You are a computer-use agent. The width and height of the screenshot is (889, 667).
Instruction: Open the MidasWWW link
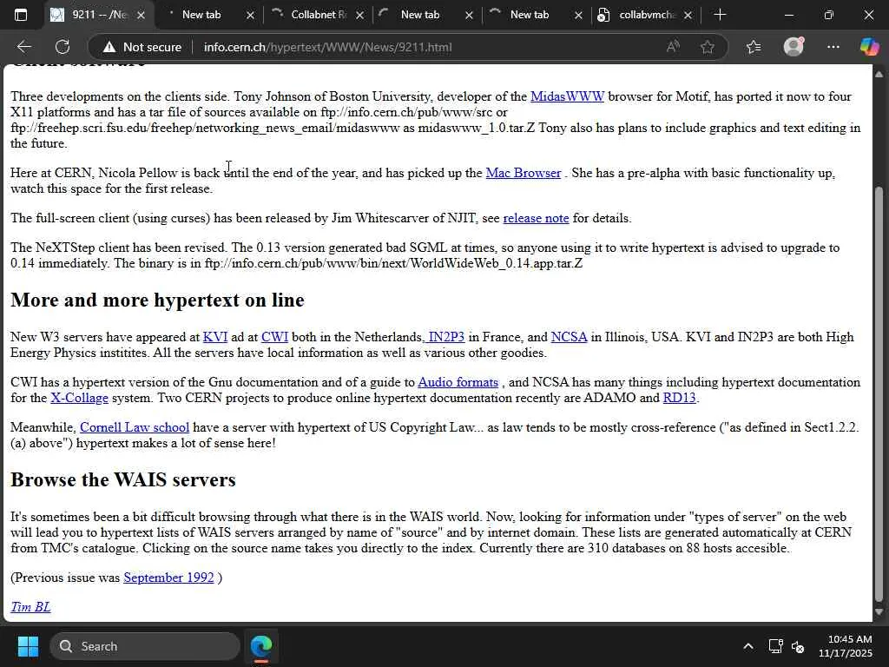[x=567, y=96]
